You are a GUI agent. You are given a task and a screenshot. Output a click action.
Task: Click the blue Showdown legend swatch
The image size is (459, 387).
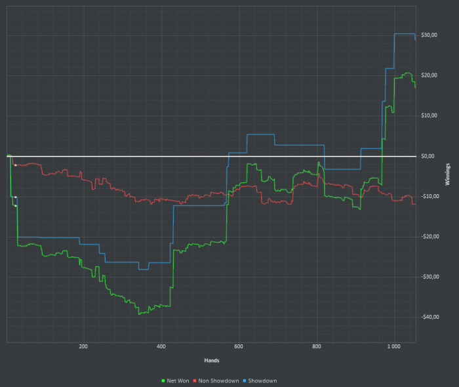tap(245, 381)
